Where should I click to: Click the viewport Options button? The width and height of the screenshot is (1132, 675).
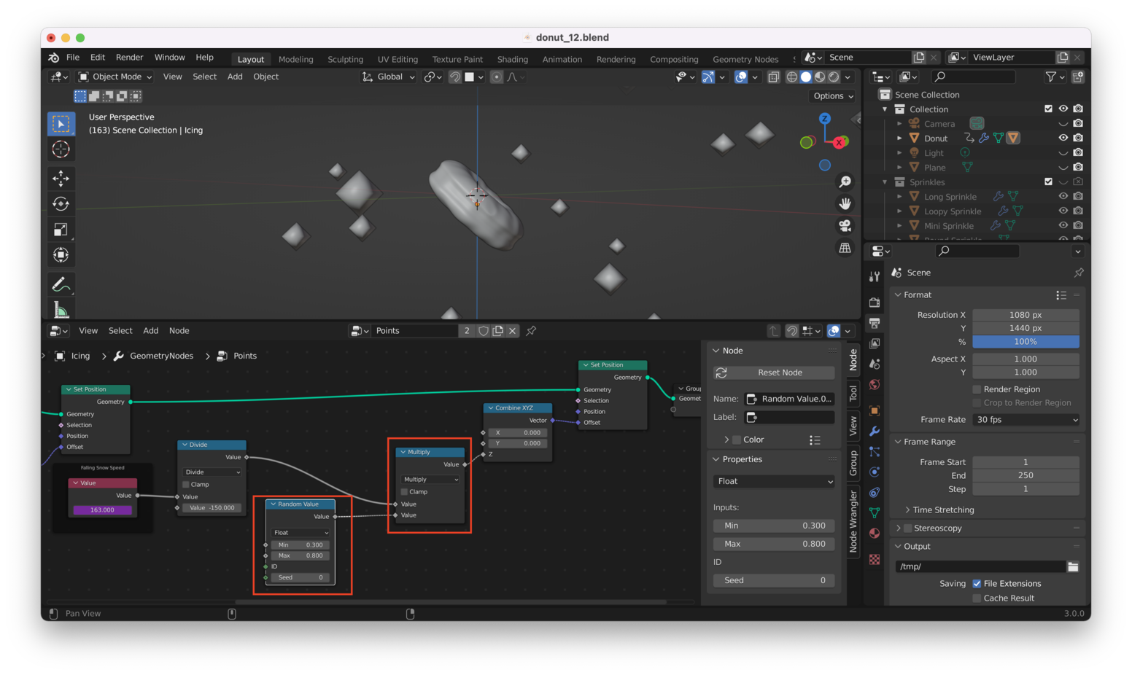click(832, 96)
